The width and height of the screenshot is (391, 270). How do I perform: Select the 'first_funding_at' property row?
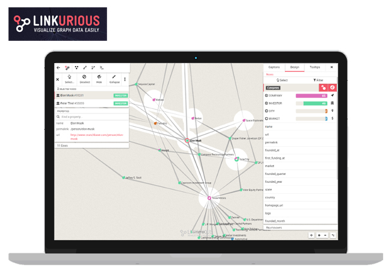click(x=300, y=158)
